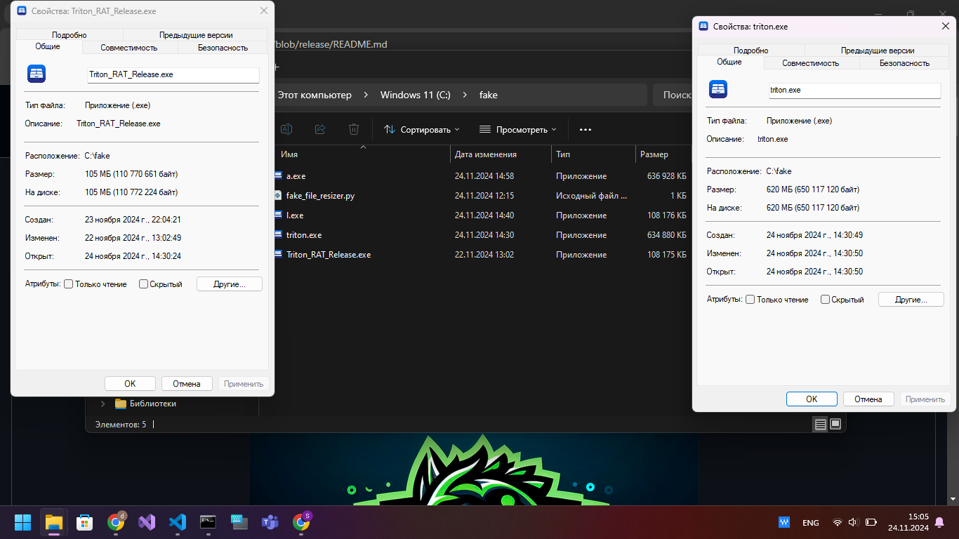This screenshot has width=959, height=539.
Task: Open Visual Studio from the taskbar
Action: click(147, 522)
